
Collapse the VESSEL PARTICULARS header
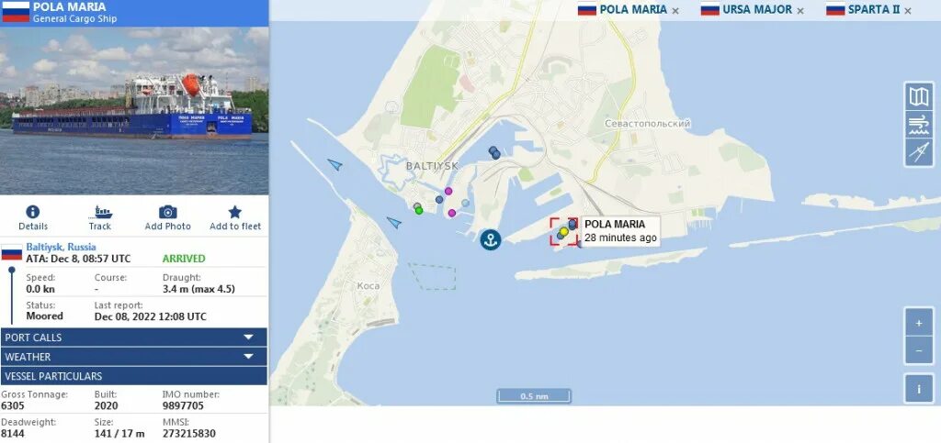134,376
